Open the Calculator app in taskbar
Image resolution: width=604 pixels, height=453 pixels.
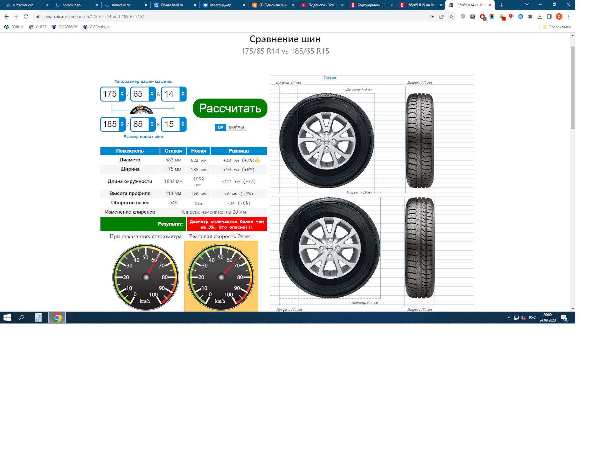[x=38, y=318]
